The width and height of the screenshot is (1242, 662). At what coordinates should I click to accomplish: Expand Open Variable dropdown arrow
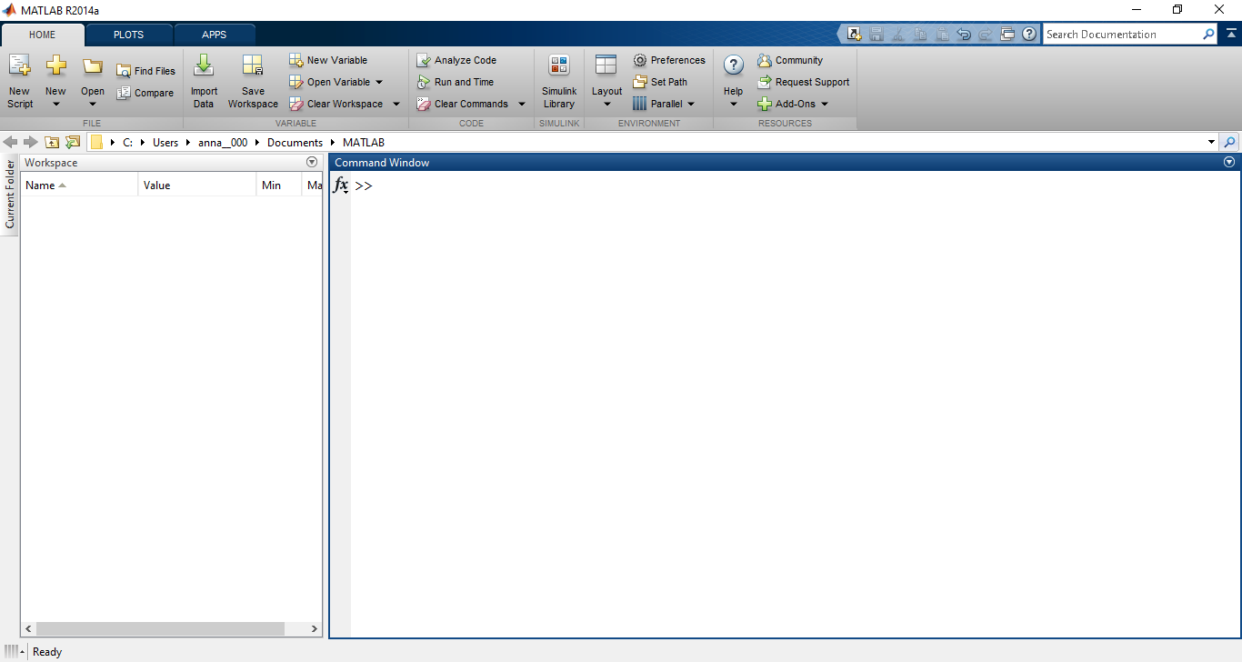click(x=379, y=82)
